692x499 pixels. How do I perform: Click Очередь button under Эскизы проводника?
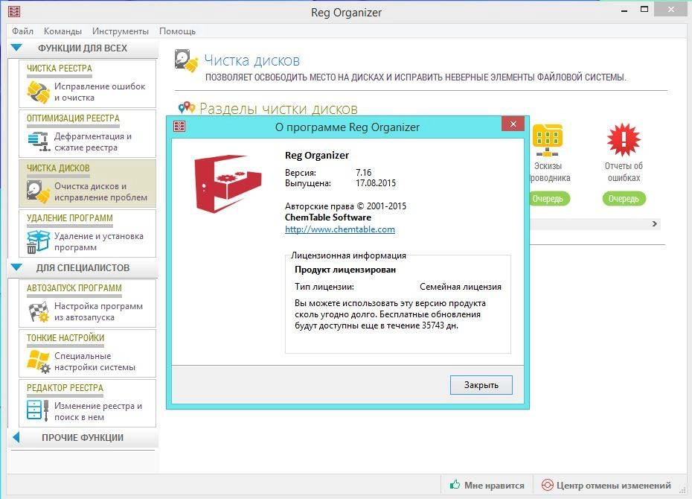pyautogui.click(x=550, y=199)
